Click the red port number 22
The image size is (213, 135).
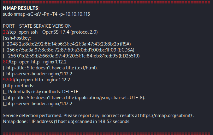click(5, 32)
